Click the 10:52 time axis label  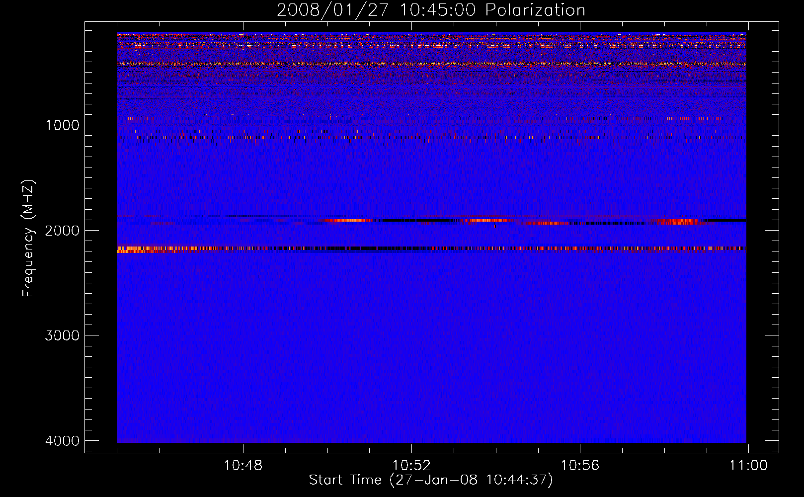tap(411, 466)
